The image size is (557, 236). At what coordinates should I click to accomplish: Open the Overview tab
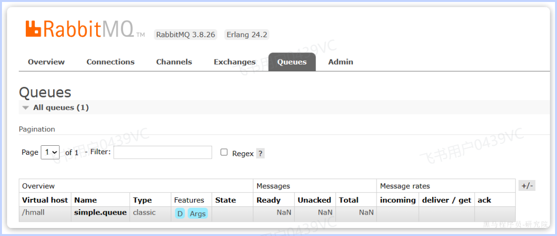[46, 62]
